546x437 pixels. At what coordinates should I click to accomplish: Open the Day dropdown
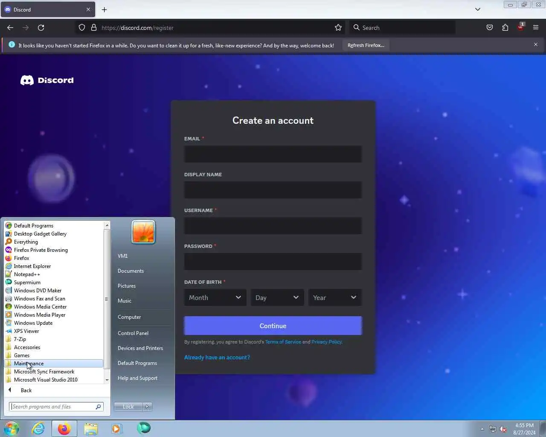point(277,297)
